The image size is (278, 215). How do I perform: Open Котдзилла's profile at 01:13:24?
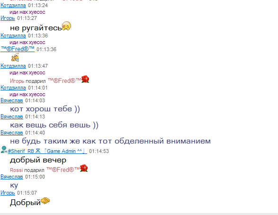(x=13, y=5)
